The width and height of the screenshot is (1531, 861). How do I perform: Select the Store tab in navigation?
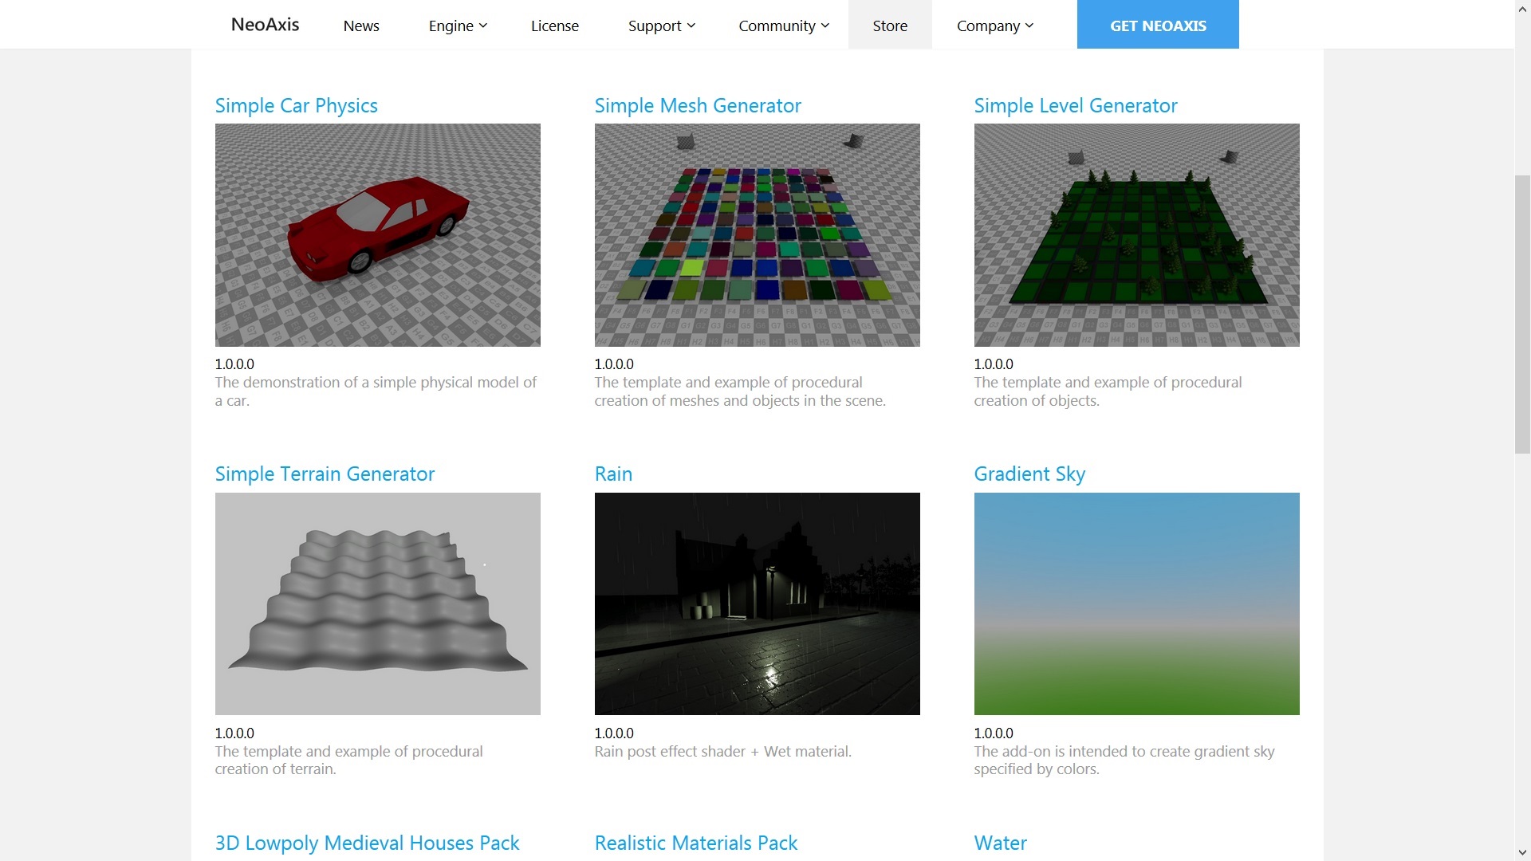(x=890, y=26)
